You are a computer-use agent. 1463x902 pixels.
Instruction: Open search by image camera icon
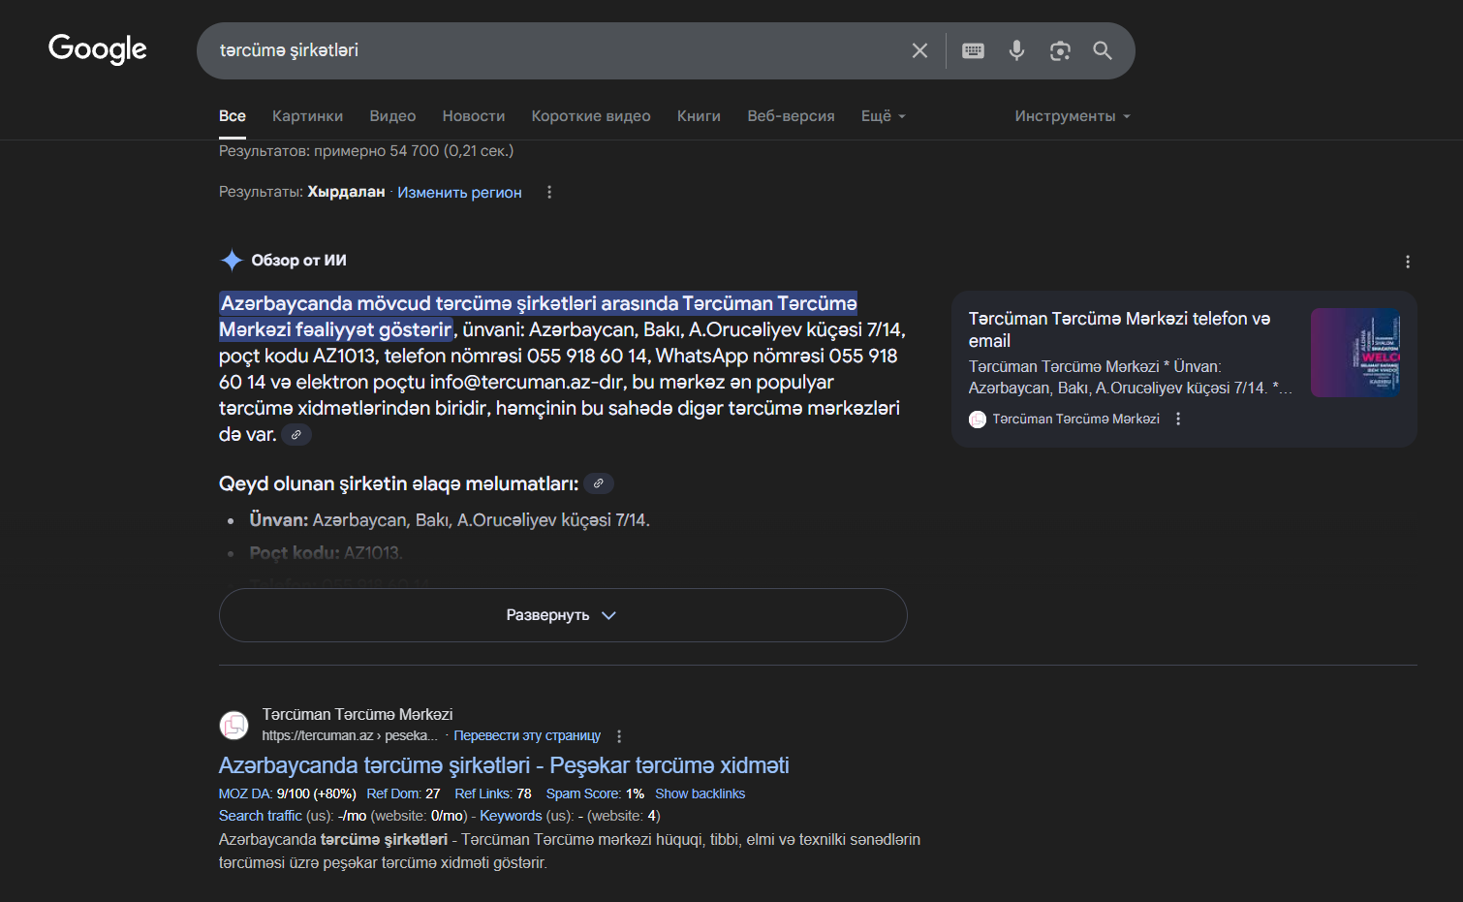(x=1060, y=50)
